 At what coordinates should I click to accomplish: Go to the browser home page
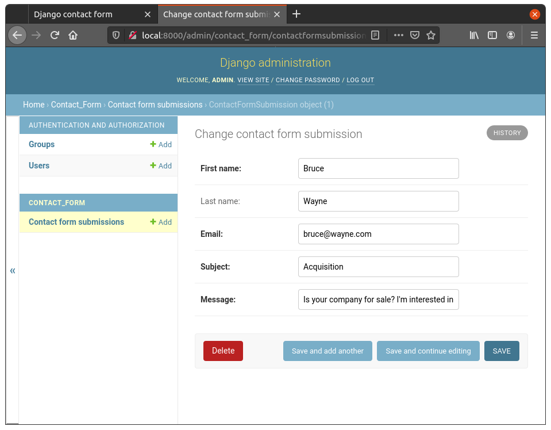coord(73,35)
